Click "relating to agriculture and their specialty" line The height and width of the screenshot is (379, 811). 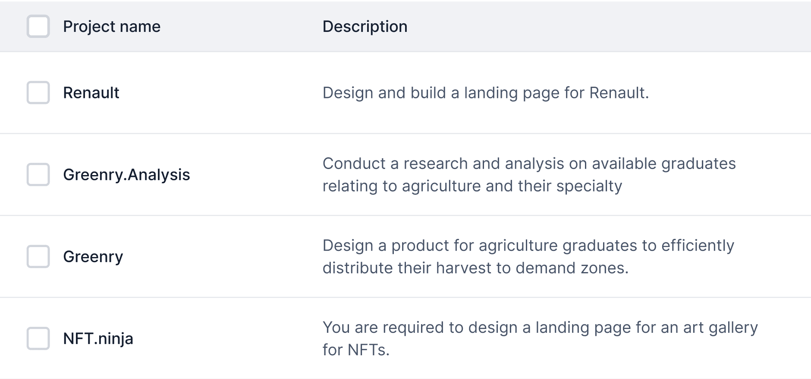click(x=472, y=186)
